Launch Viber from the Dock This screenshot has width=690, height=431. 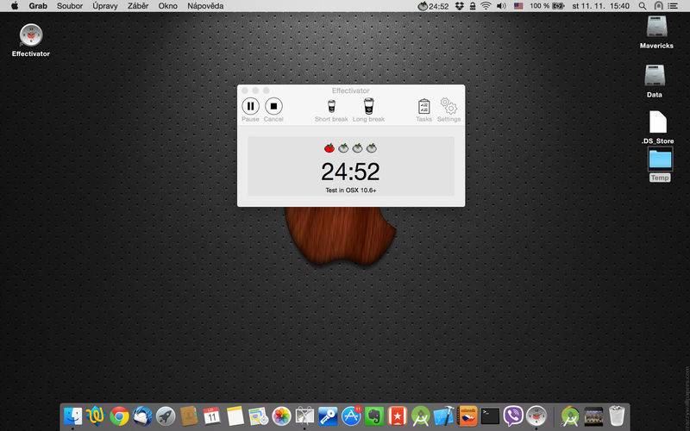[x=512, y=415]
